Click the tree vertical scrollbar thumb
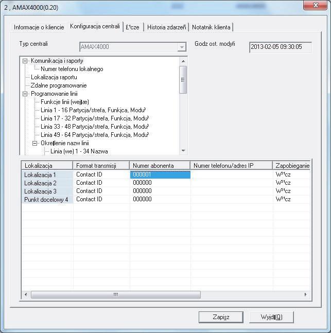Screen dimensions: 331x333 [183, 80]
